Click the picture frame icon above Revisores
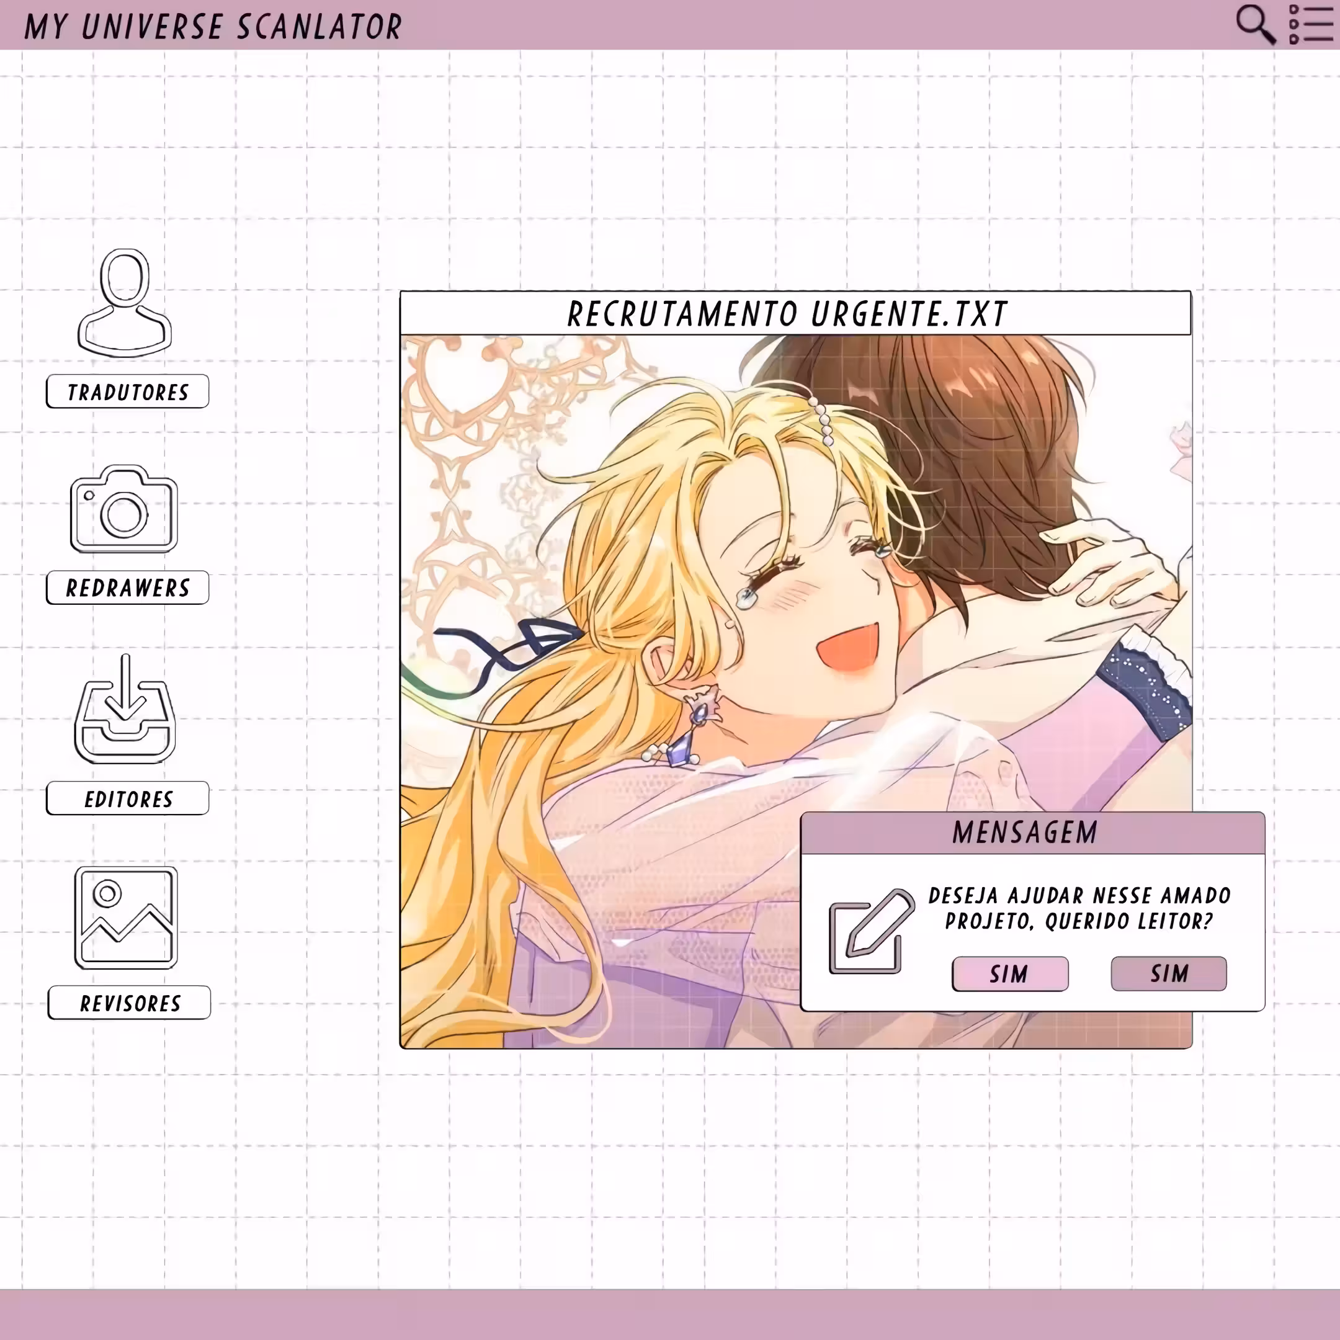Screen dimensions: 1340x1340 (126, 918)
